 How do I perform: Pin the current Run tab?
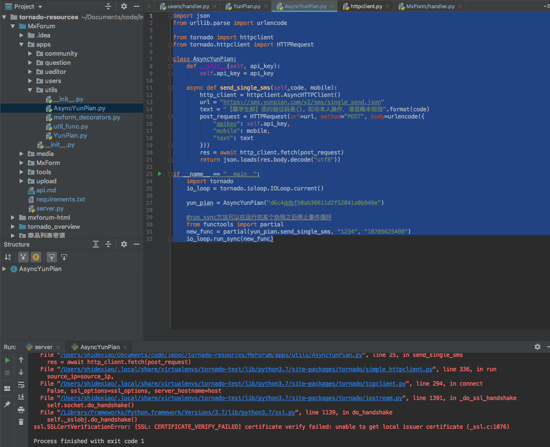pos(7,404)
